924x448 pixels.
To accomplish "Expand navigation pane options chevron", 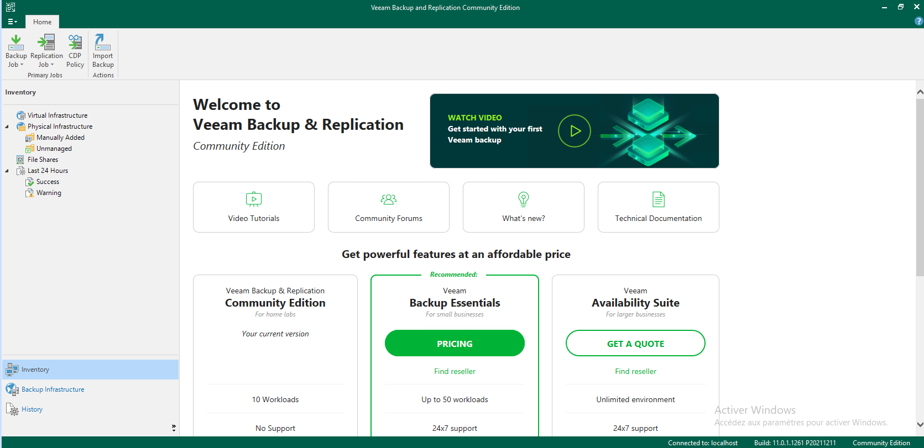I will [174, 428].
